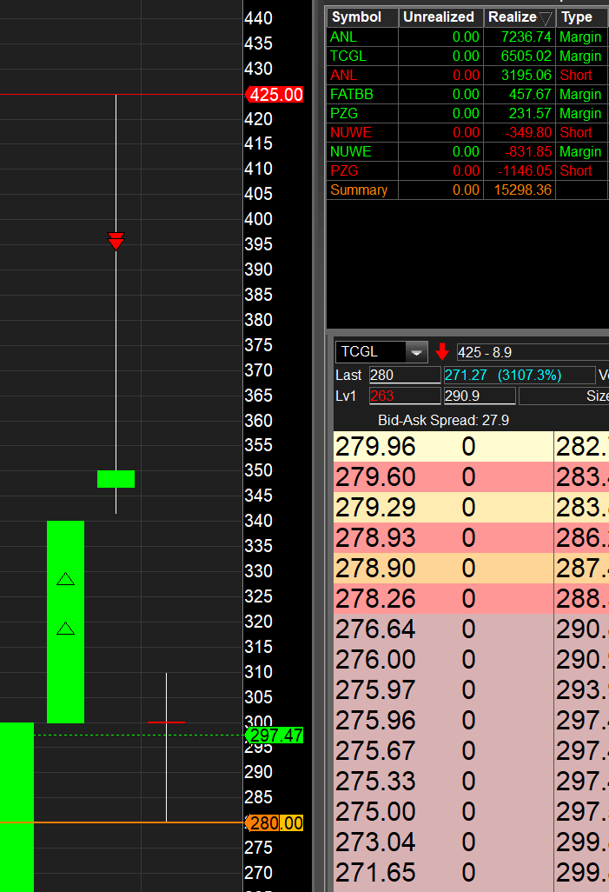Click the 271.27 (3107.3%) change field
Viewport: 609px width, 892px height.
coord(520,375)
